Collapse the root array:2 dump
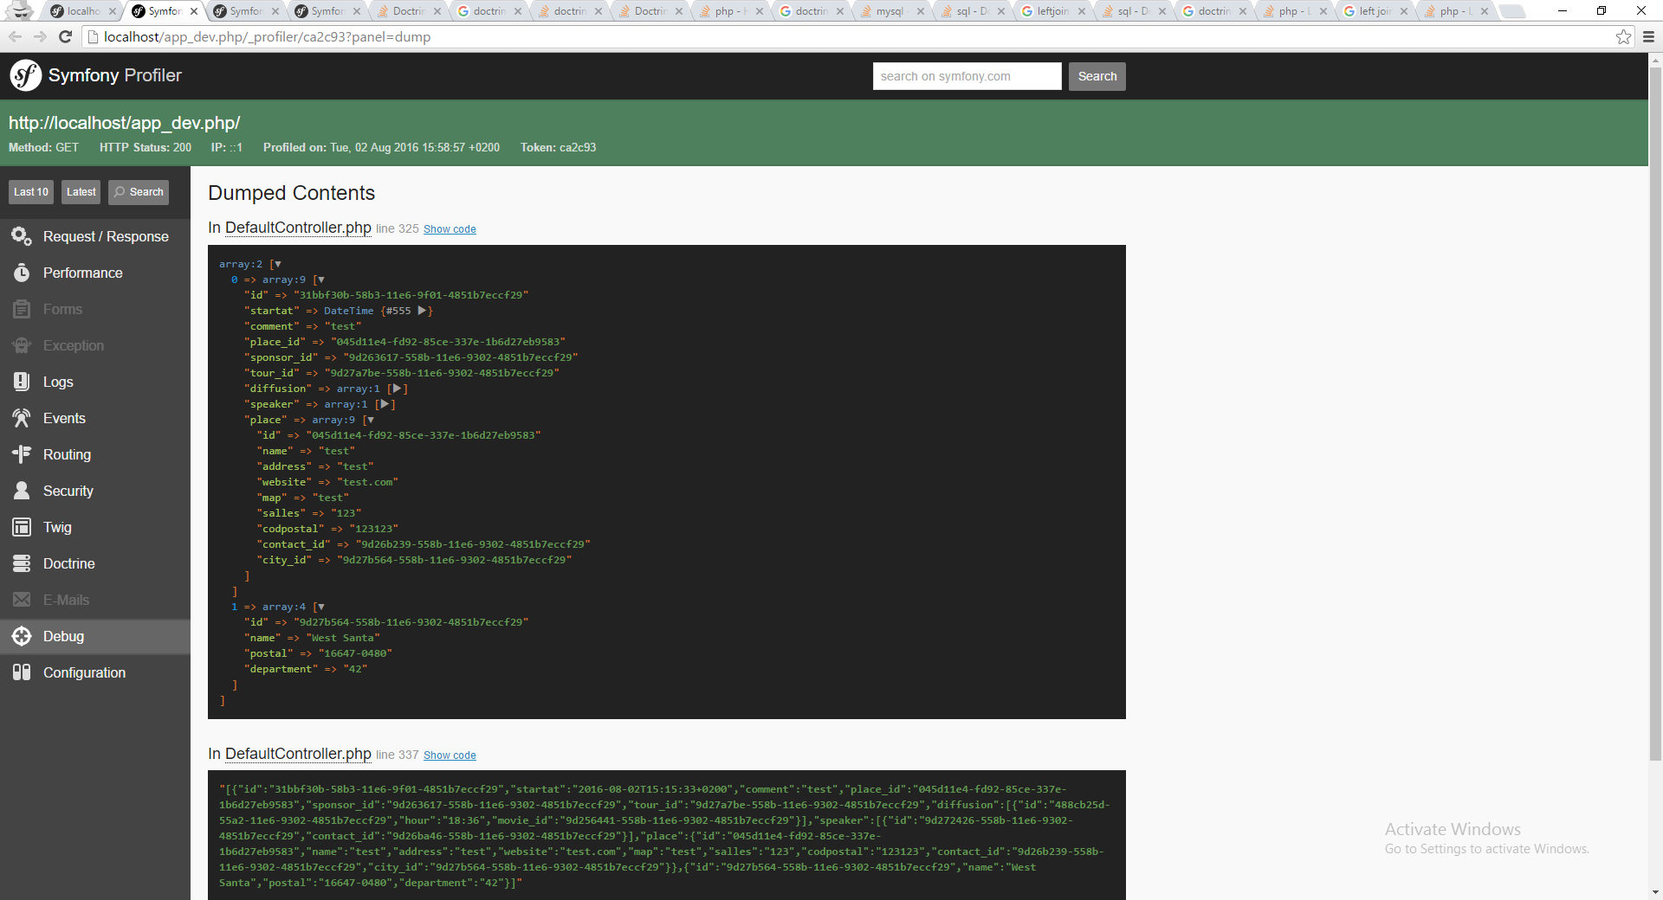The width and height of the screenshot is (1663, 900). [x=278, y=264]
